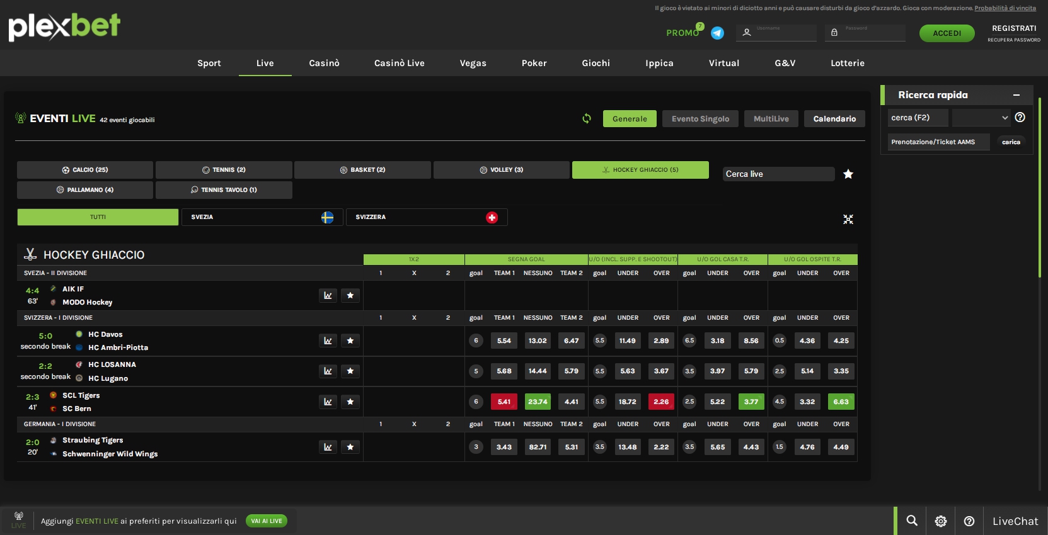Screen dimensions: 1048x535
Task: Switch to MultiLive view
Action: tap(771, 119)
